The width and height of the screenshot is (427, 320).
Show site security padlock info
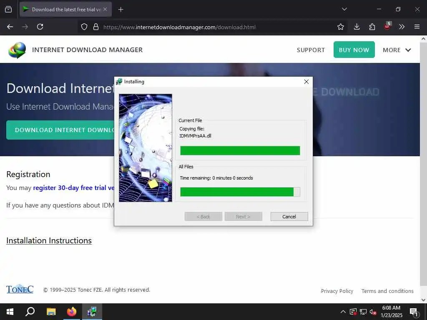[95, 27]
